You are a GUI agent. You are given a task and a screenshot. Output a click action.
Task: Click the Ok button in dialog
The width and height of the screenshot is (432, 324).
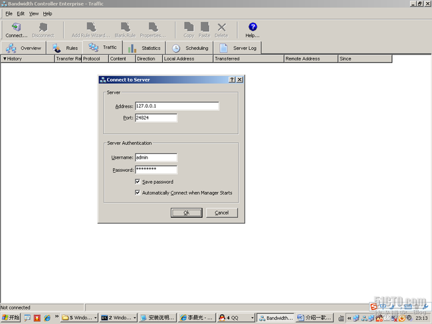[187, 212]
